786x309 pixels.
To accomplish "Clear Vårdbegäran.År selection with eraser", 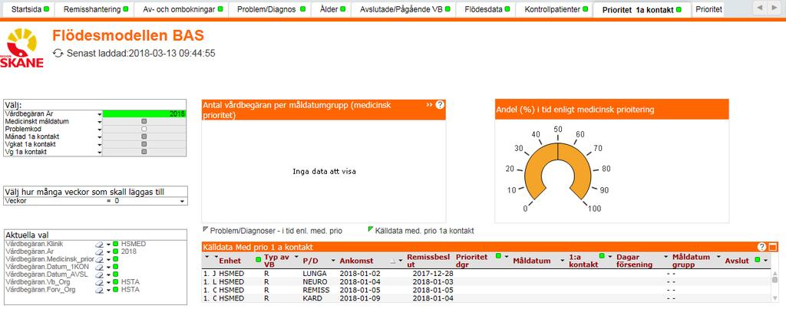I will (99, 251).
